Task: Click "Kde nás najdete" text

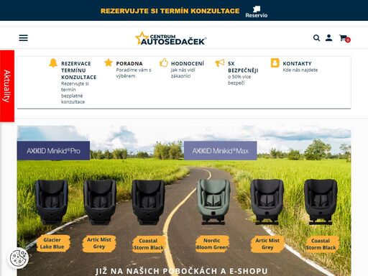Action: point(300,70)
